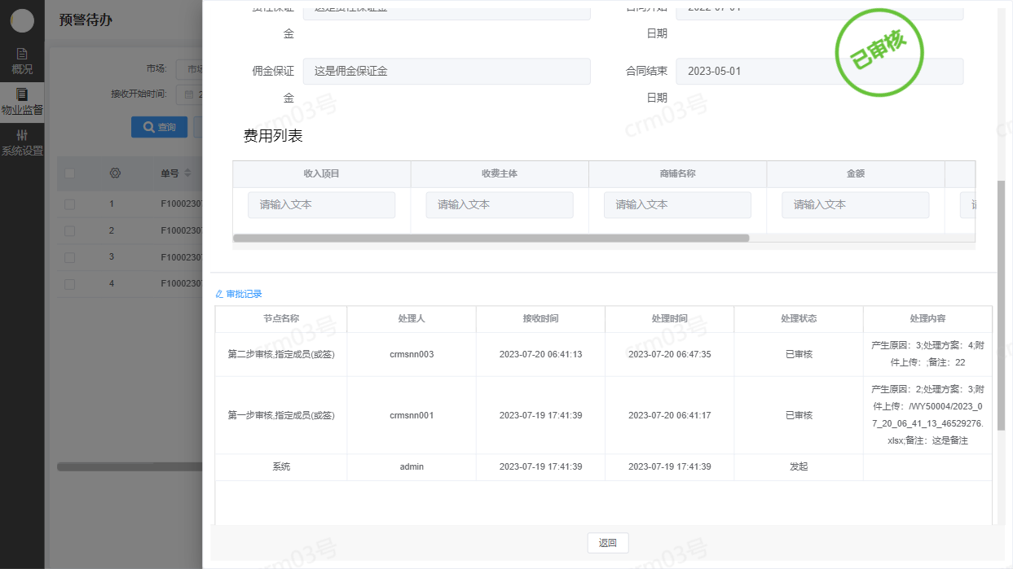
Task: Click the 审批记录 edit pencil icon
Action: [219, 294]
